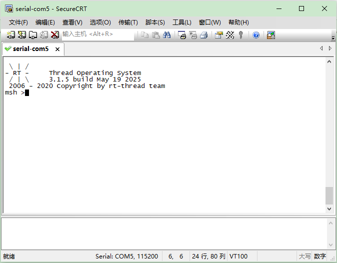337x263 pixels.
Task: Click the Find binoculars icon
Action: click(x=167, y=35)
